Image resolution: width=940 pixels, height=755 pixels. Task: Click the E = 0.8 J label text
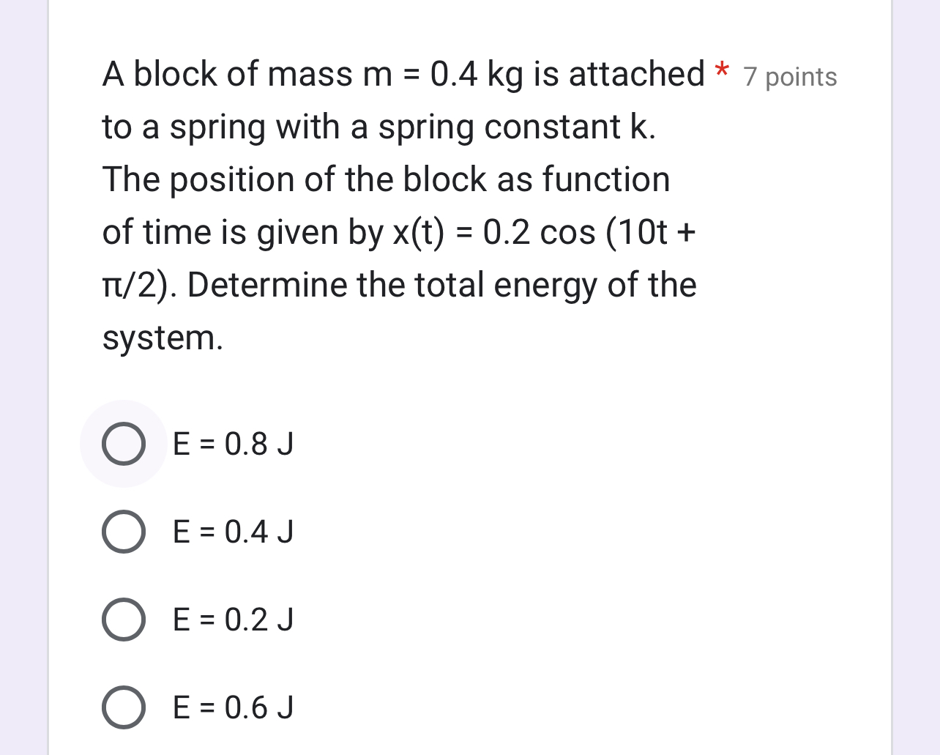(x=232, y=444)
